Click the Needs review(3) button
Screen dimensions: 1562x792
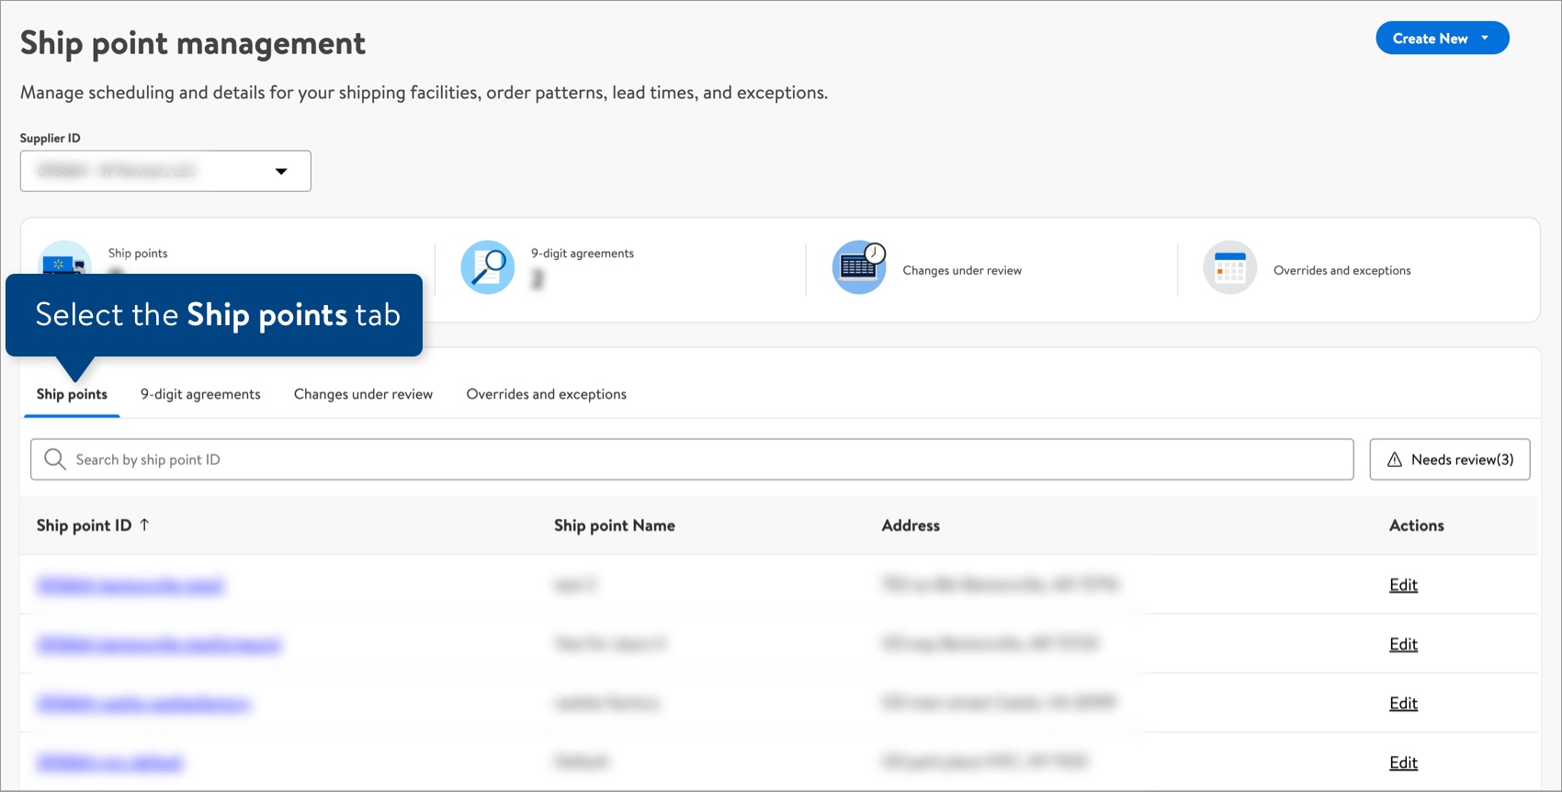(1449, 459)
